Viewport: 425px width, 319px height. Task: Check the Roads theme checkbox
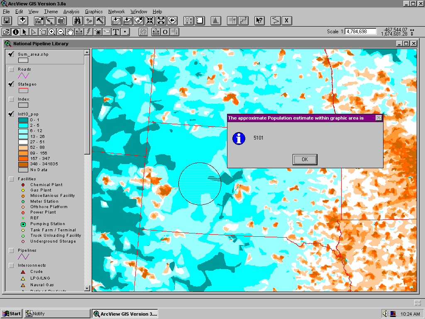coord(11,69)
